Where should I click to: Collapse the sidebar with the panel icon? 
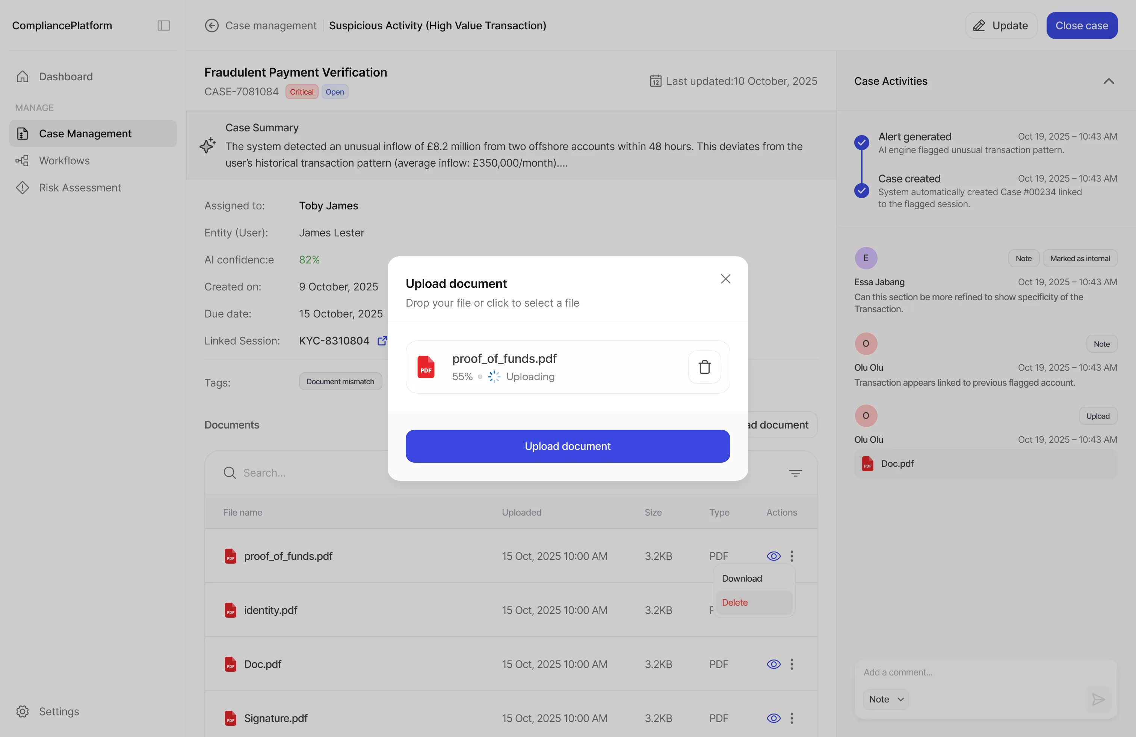[163, 25]
